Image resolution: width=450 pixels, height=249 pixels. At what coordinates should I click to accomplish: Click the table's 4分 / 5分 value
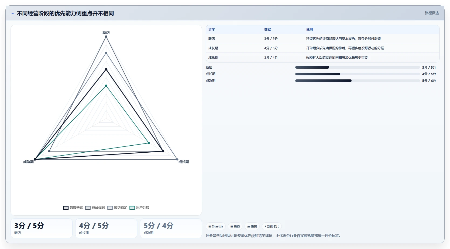(271, 48)
